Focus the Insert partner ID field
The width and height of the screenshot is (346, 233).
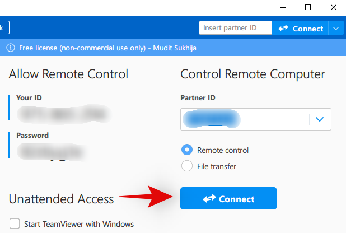(x=235, y=28)
